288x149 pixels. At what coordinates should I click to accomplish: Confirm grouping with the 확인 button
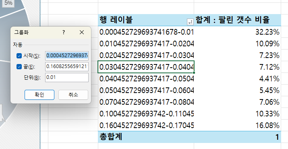point(39,95)
